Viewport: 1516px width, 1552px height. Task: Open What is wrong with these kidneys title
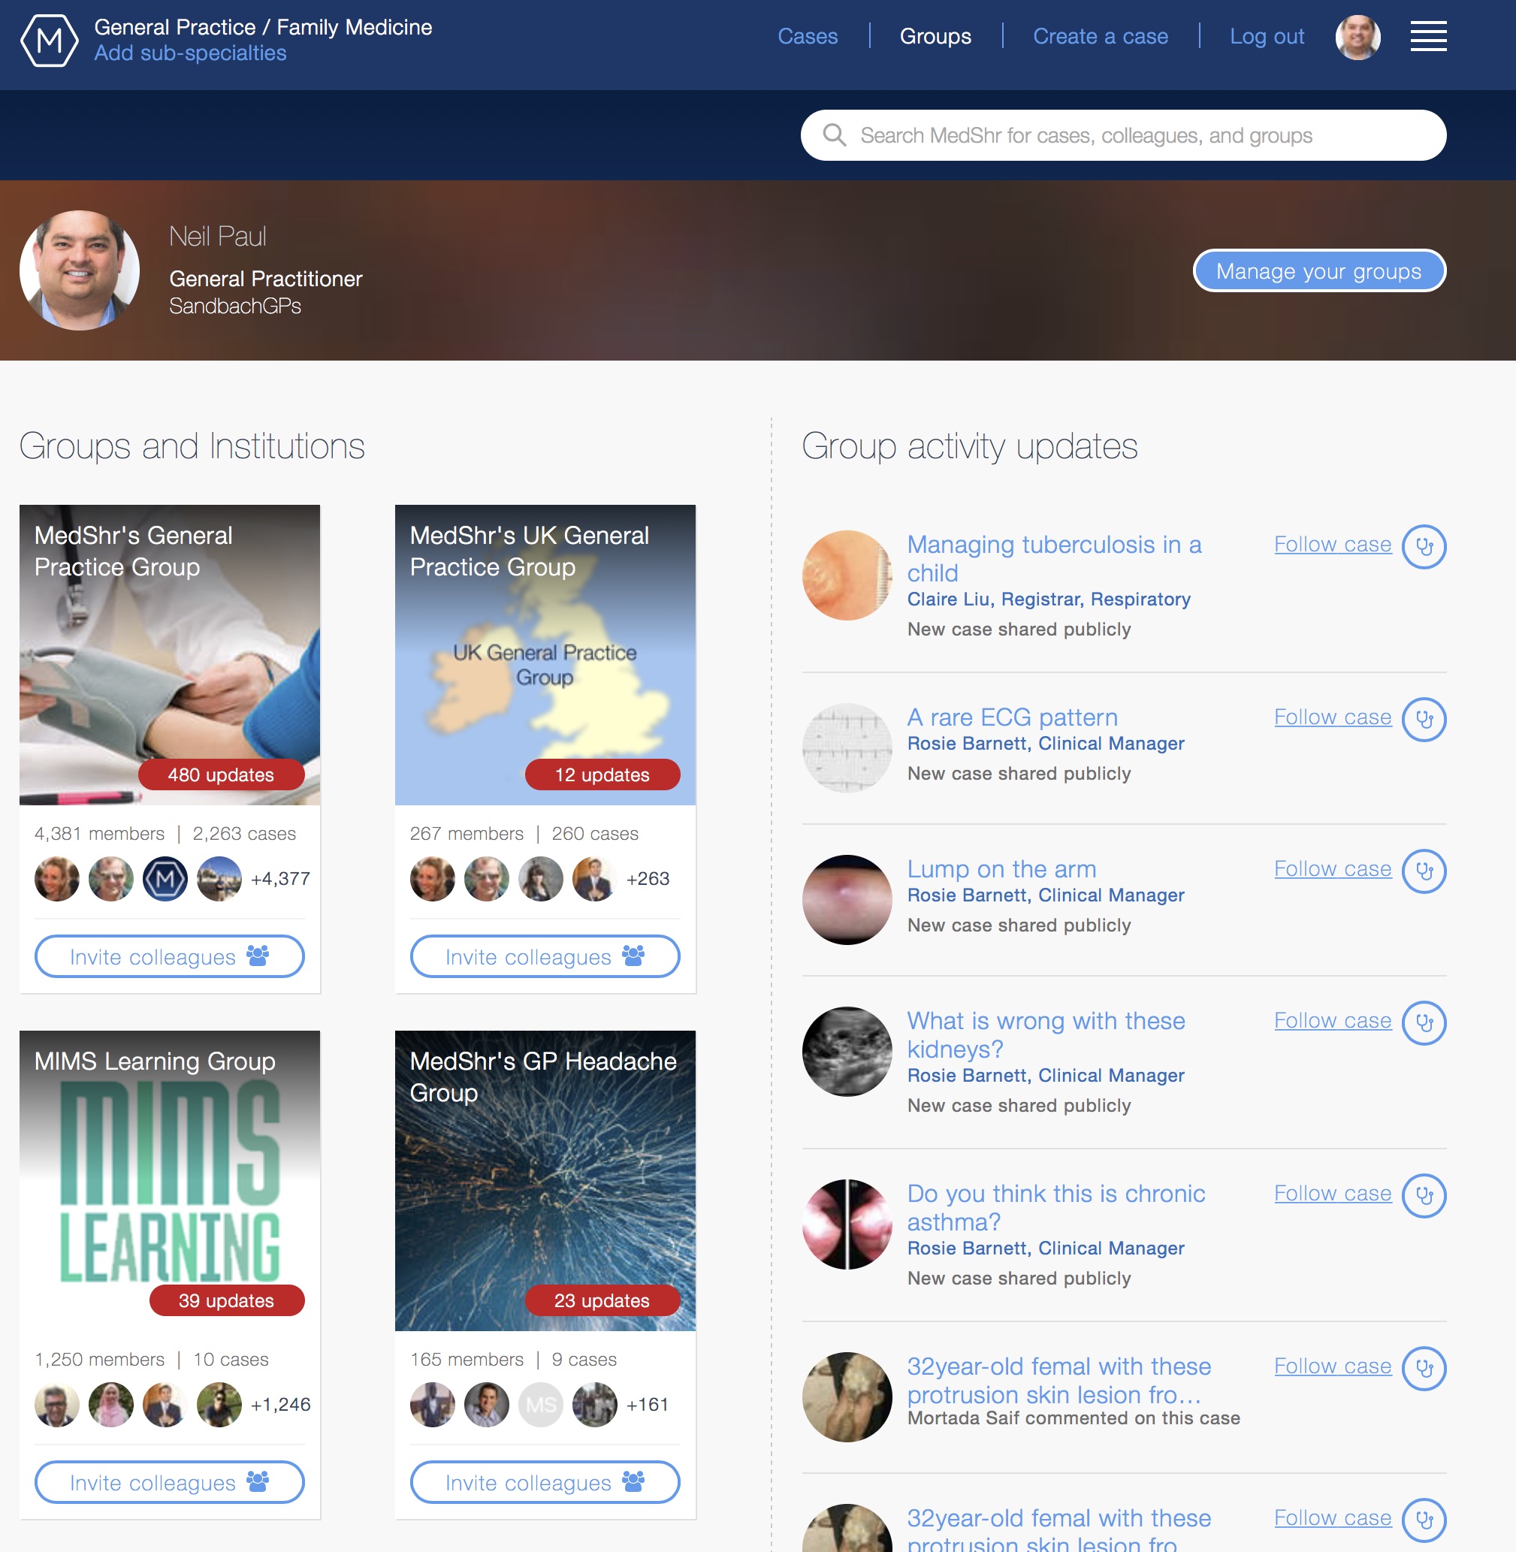[x=1046, y=1034]
